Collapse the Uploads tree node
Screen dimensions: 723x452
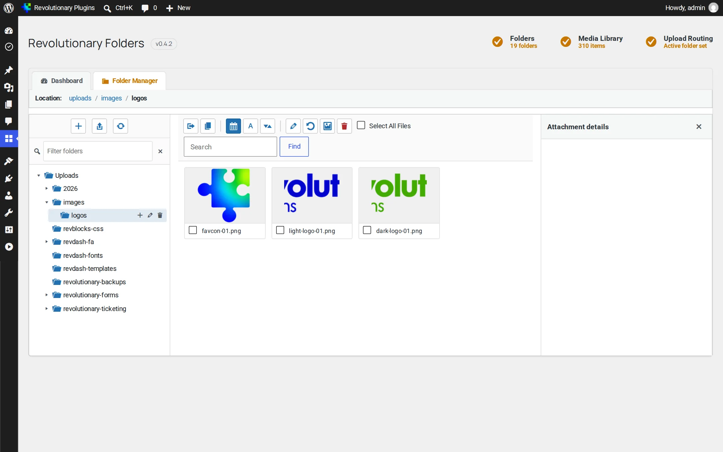tap(38, 175)
